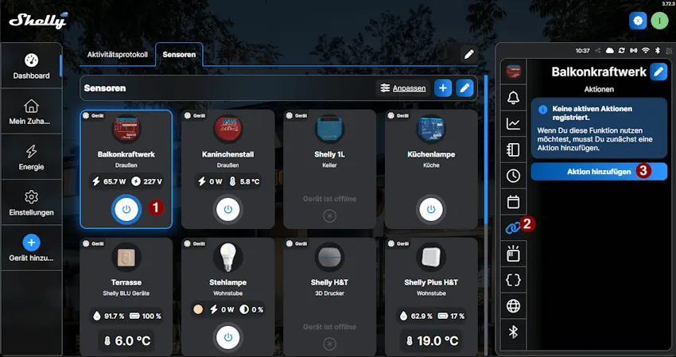This screenshot has width=676, height=357.
Task: Toggle power of Balkonkraftwerk device
Action: click(x=126, y=209)
